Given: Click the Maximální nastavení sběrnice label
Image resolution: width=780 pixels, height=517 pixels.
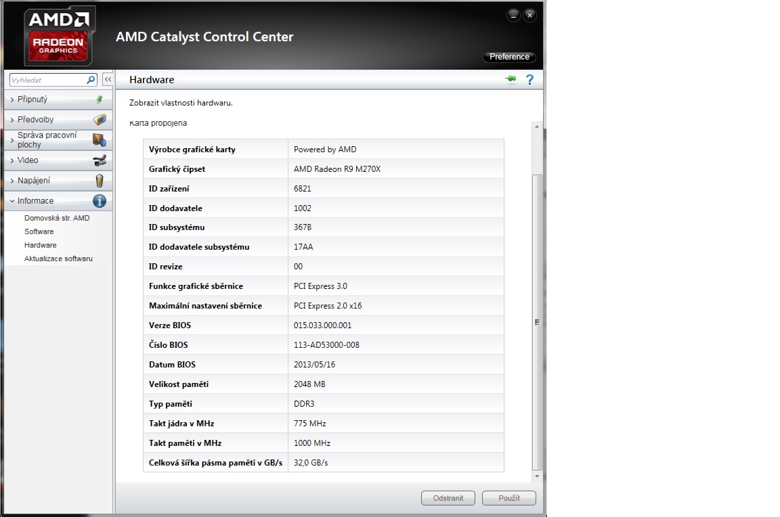Looking at the screenshot, I should click(205, 306).
